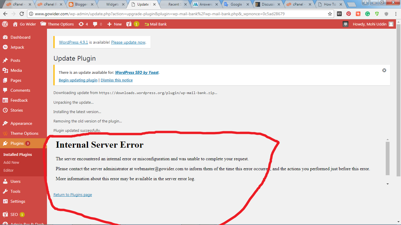Screen dimensions: 401x225
Task: Click Begin updating plugin link
Action: coord(78,80)
